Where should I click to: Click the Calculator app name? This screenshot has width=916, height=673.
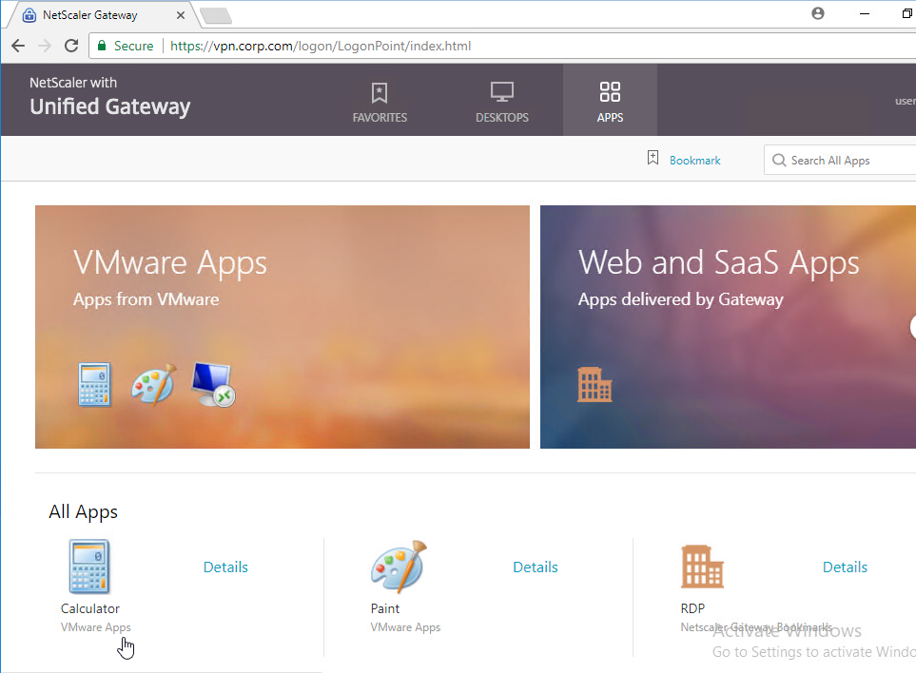[x=90, y=608]
